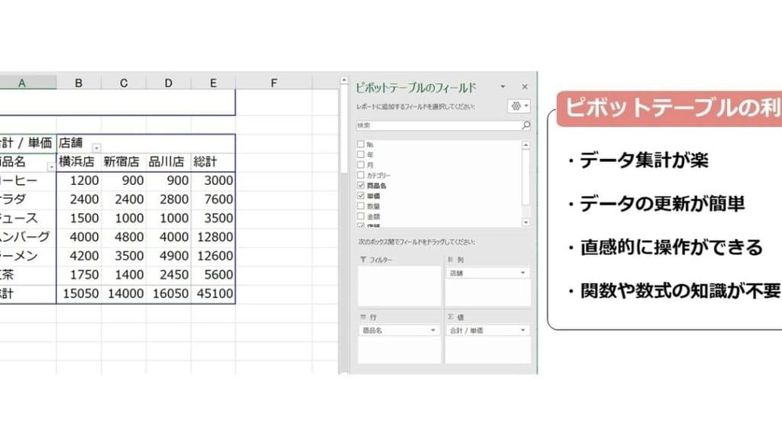Click the 列 columns area icon
The image size is (782, 440).
(x=451, y=260)
